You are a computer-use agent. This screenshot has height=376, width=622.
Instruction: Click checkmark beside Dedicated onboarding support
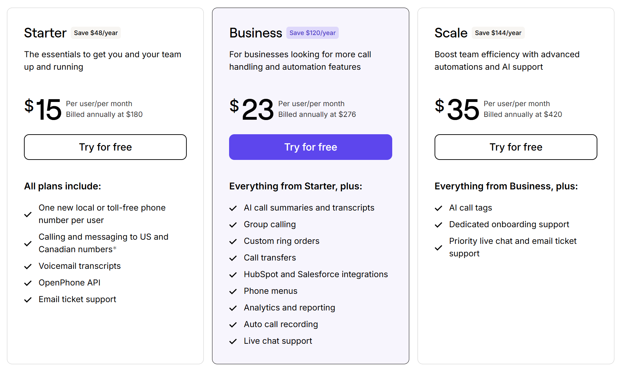[x=439, y=225]
